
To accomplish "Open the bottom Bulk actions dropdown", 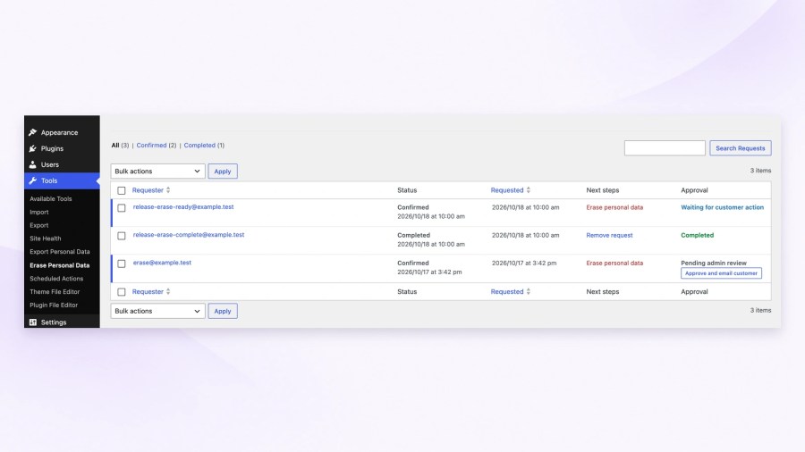I will [157, 311].
